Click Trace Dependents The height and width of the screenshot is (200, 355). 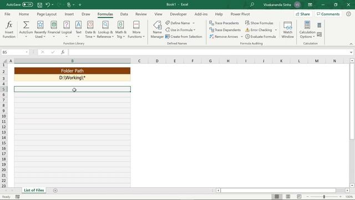[x=225, y=29]
